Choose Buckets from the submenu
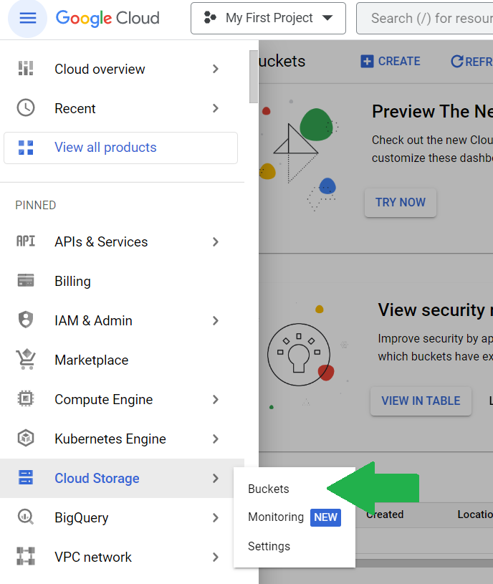Viewport: 493px width, 584px height. pos(269,489)
